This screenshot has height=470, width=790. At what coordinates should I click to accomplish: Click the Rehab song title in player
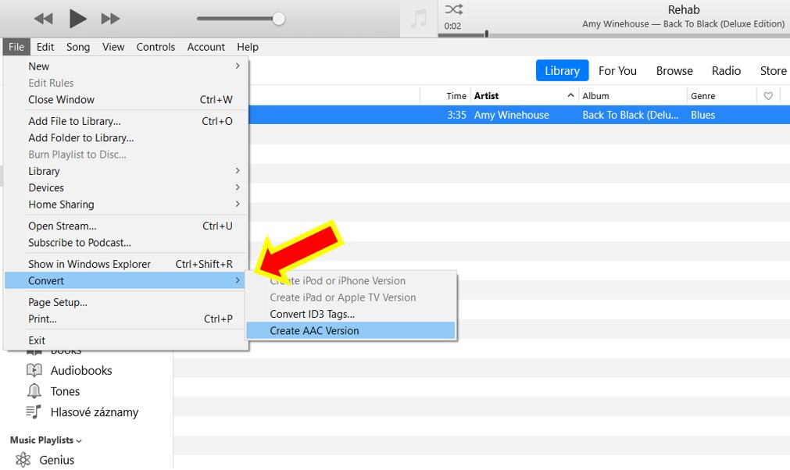coord(684,9)
